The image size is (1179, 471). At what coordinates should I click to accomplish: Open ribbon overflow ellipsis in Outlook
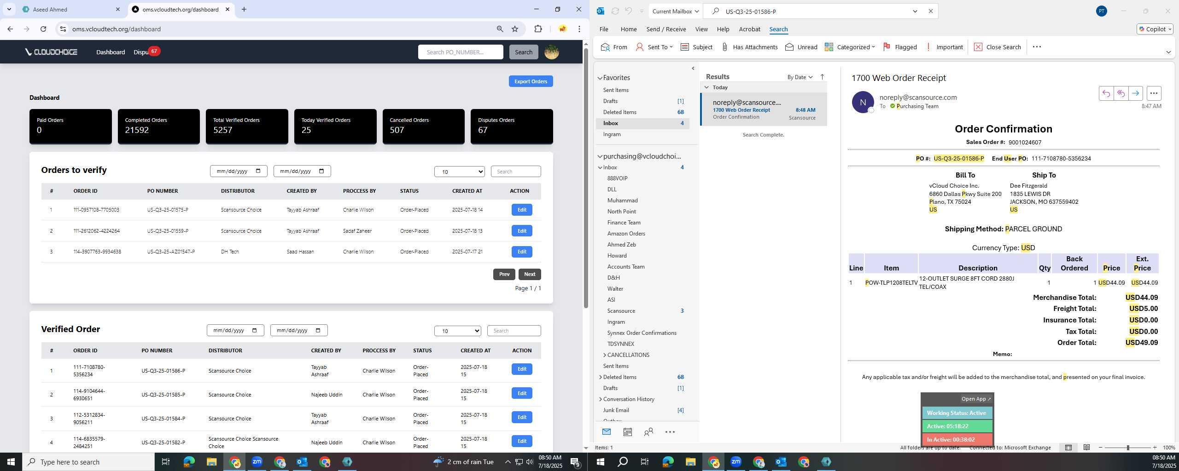point(1037,47)
